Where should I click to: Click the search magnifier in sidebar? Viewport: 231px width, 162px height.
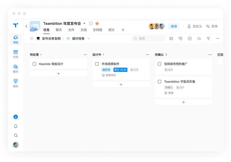pos(16,135)
